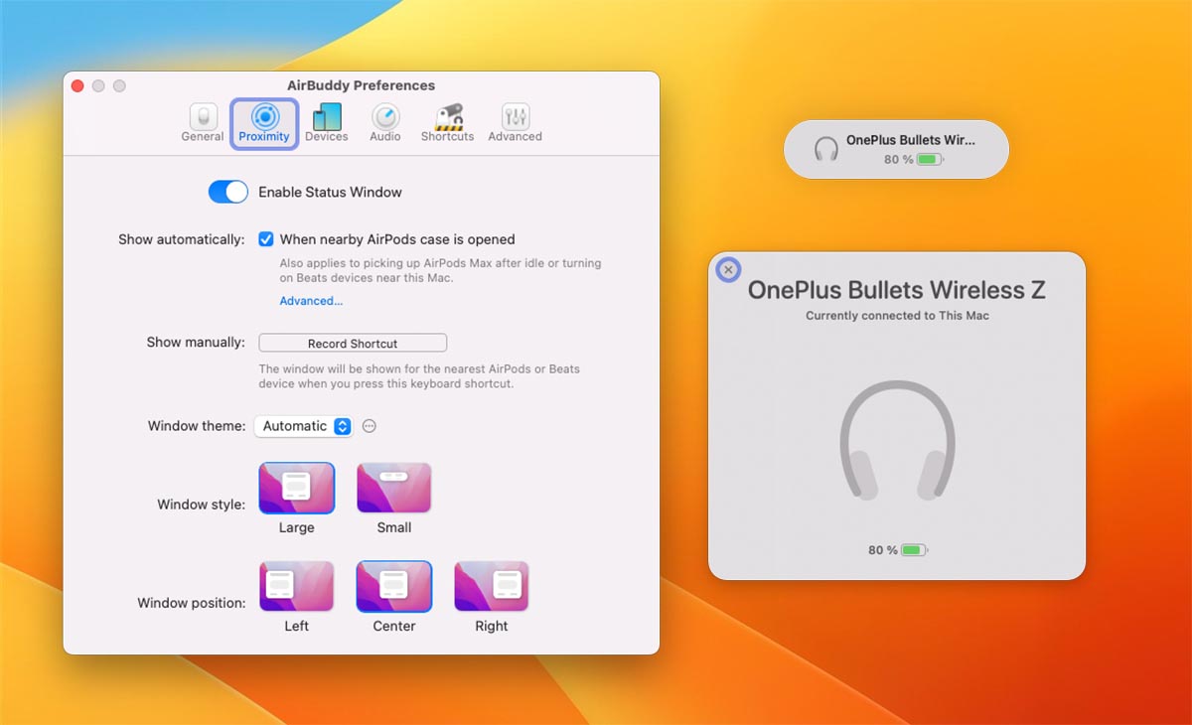This screenshot has height=725, width=1192.
Task: Click the battery icon in large status window
Action: click(x=914, y=550)
